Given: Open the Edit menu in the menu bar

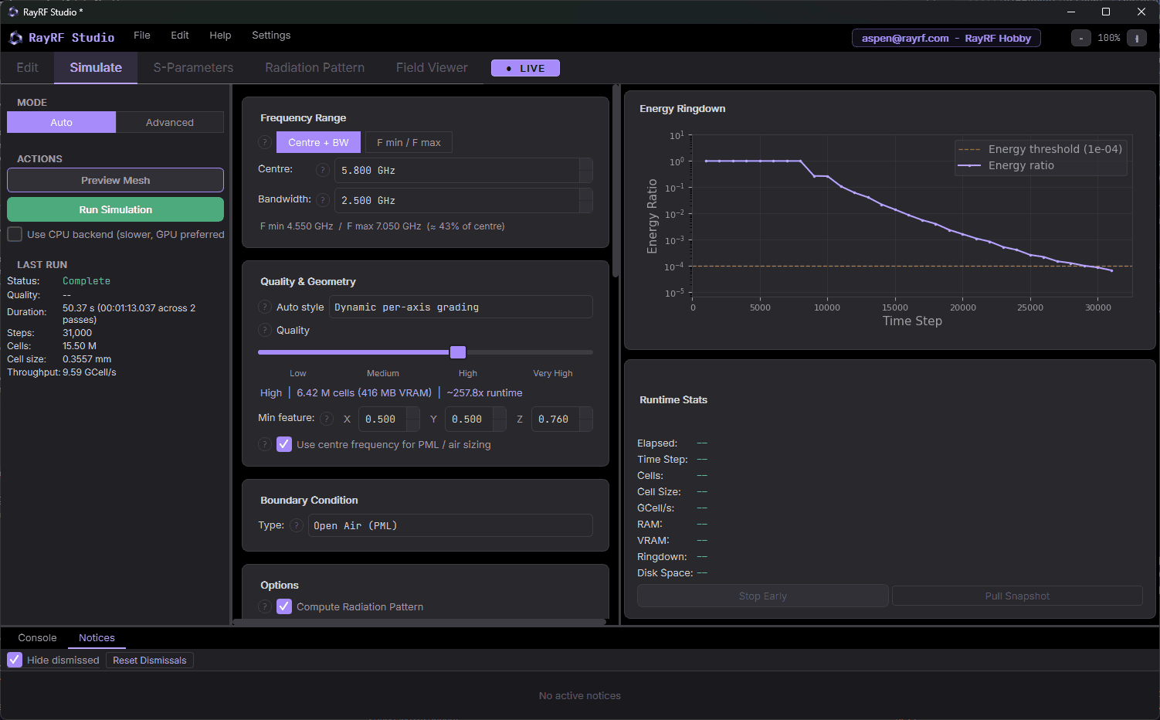Looking at the screenshot, I should tap(180, 36).
